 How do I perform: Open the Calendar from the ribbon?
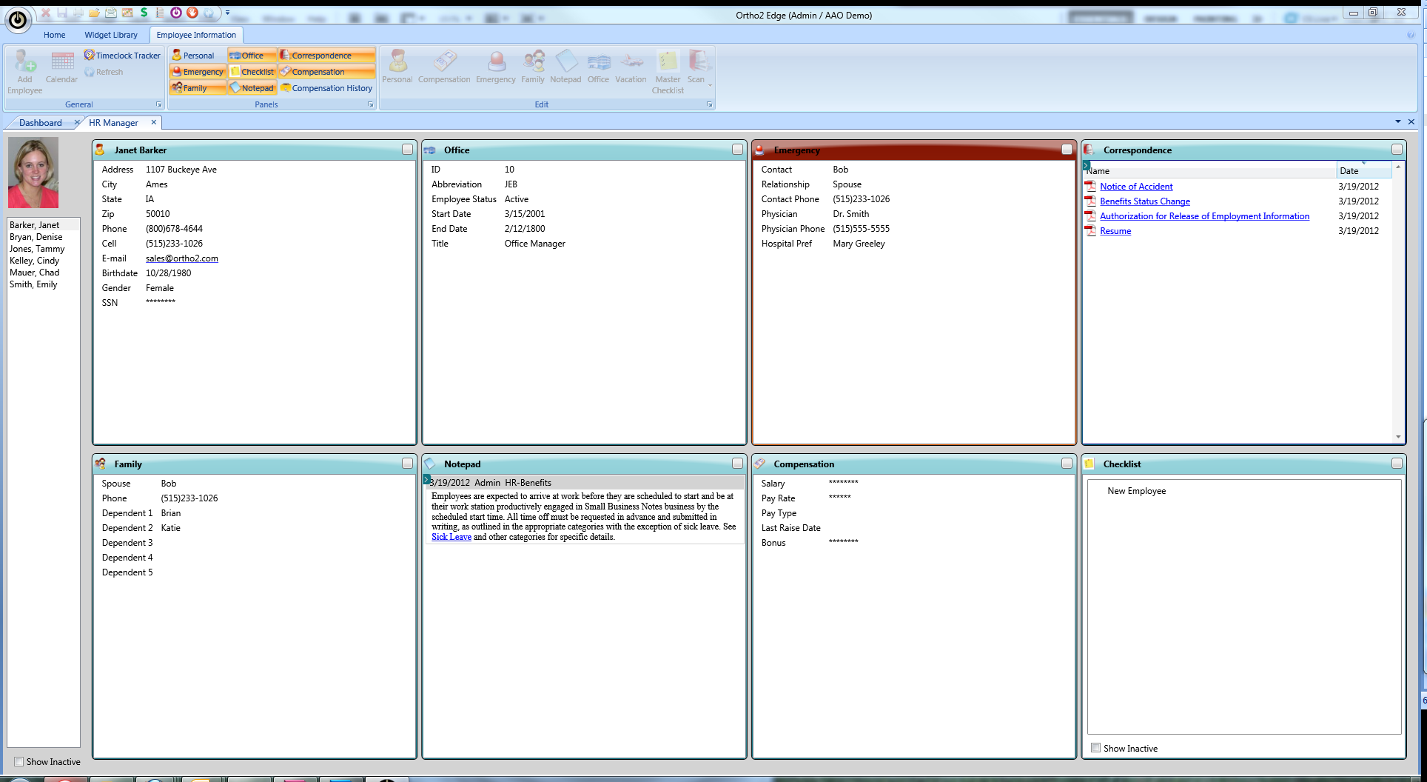tap(61, 67)
